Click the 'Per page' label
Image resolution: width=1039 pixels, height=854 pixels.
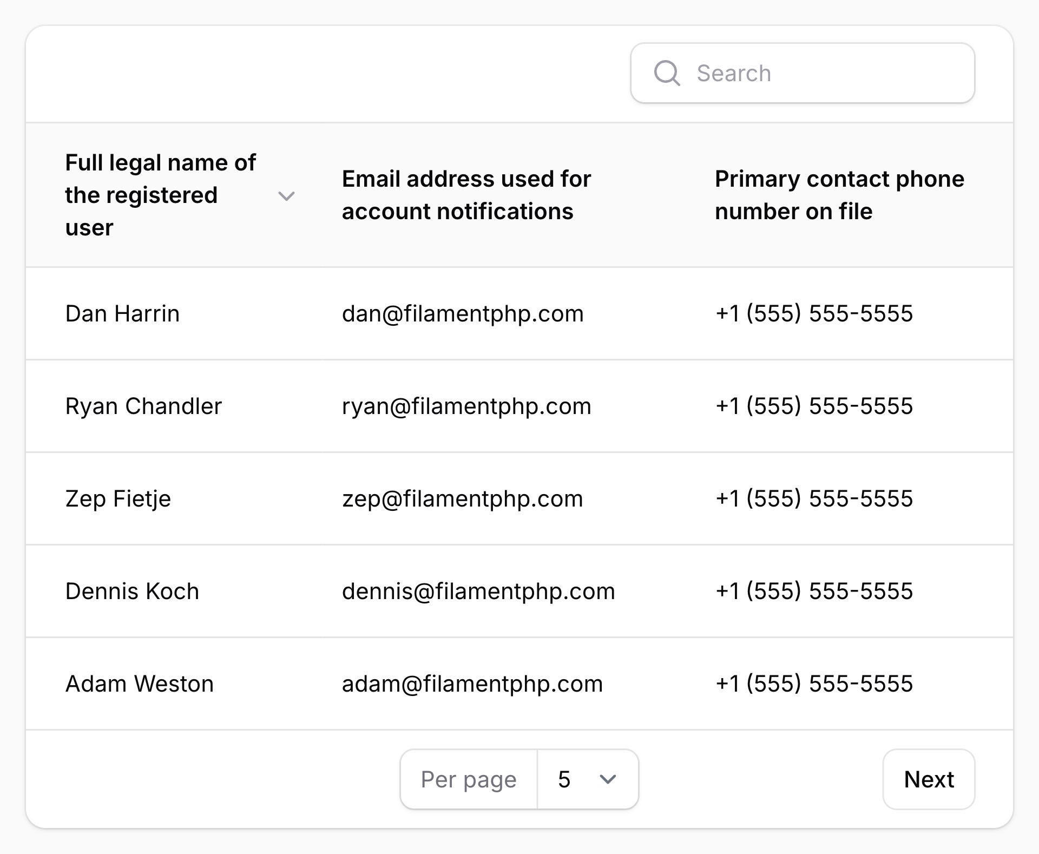click(x=469, y=779)
